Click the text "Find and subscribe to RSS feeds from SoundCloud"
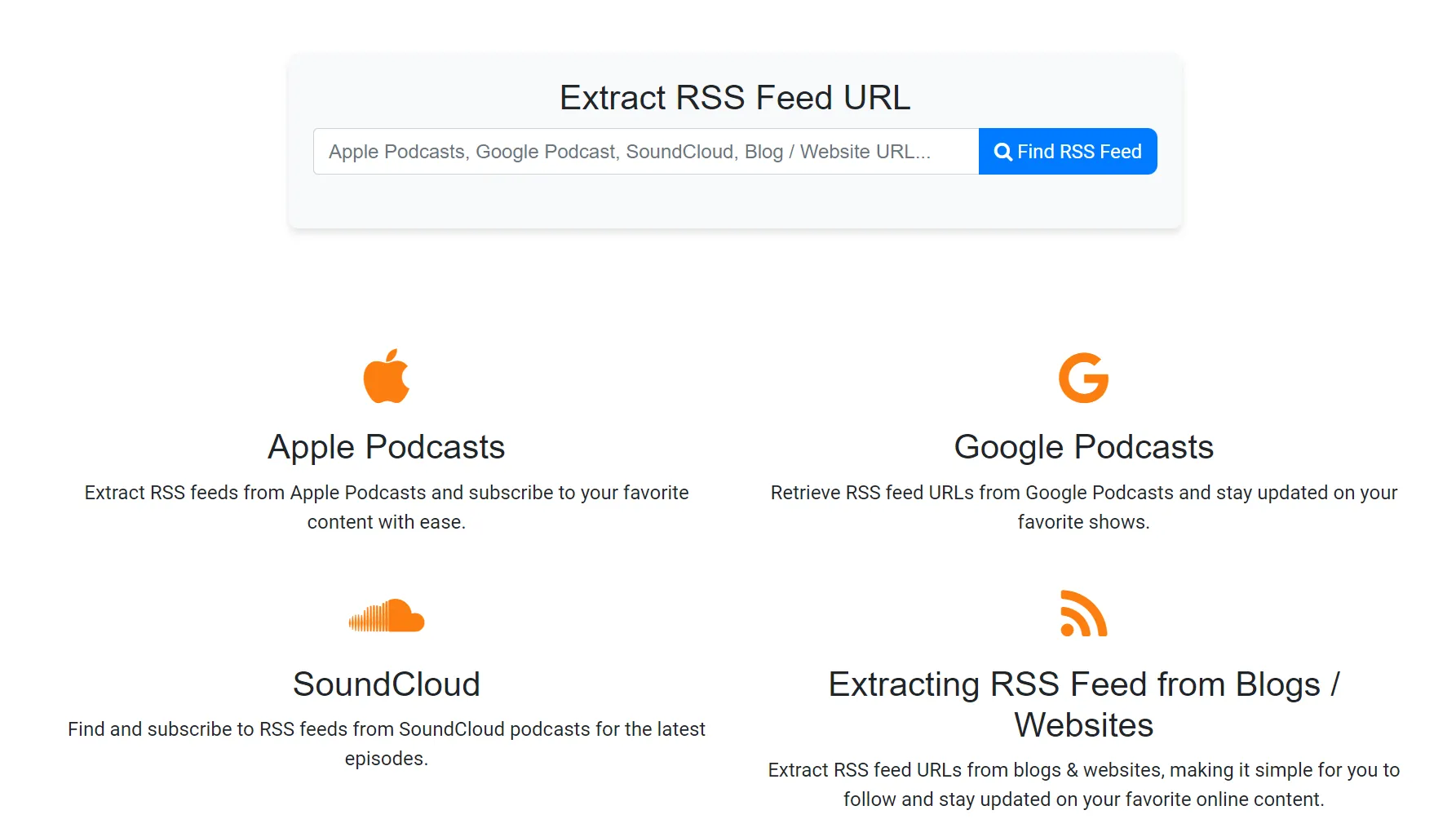The width and height of the screenshot is (1456, 828). point(286,729)
